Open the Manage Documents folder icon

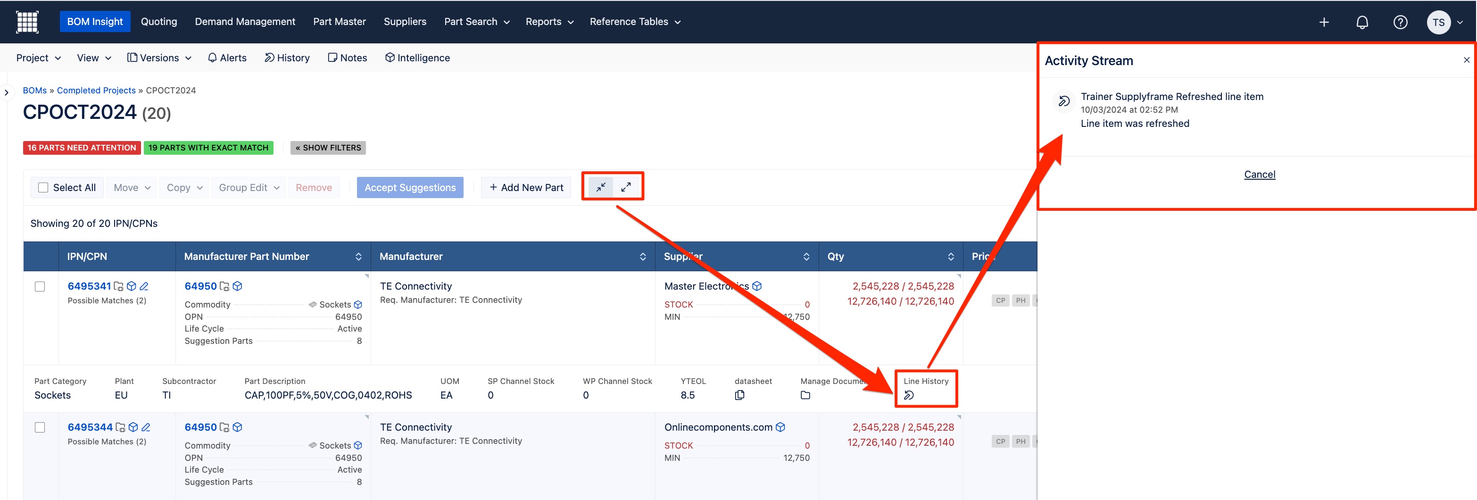coord(805,395)
